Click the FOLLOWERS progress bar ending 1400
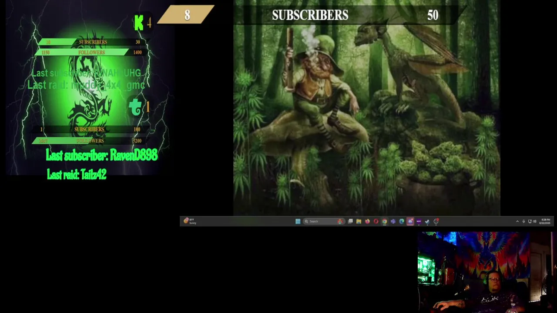Screen dimensions: 557x313 click(x=91, y=53)
